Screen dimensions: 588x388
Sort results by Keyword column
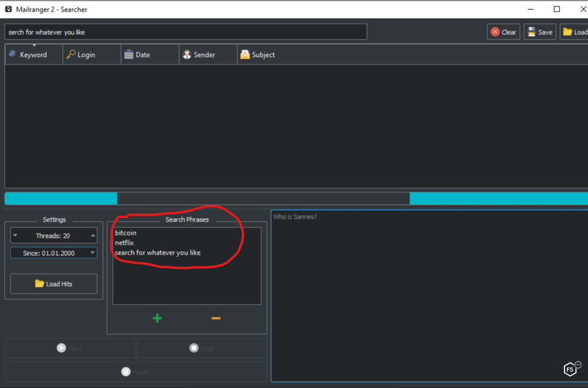33,55
